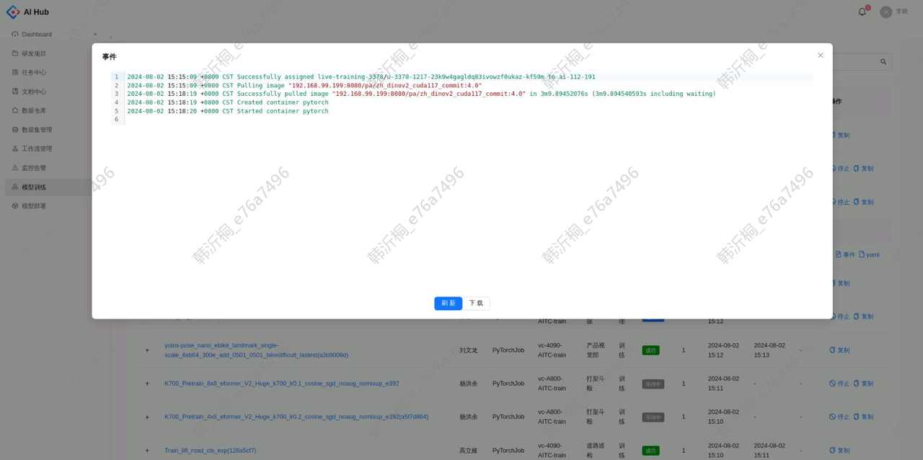Click the 监控告警 sidebar icon
Image resolution: width=923 pixels, height=460 pixels.
tap(15, 167)
